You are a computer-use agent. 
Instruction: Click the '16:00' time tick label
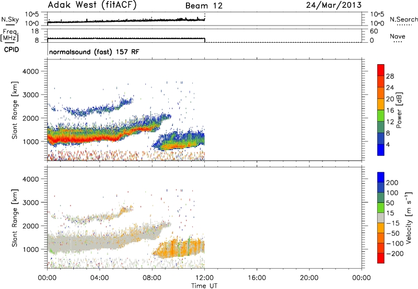click(257, 278)
